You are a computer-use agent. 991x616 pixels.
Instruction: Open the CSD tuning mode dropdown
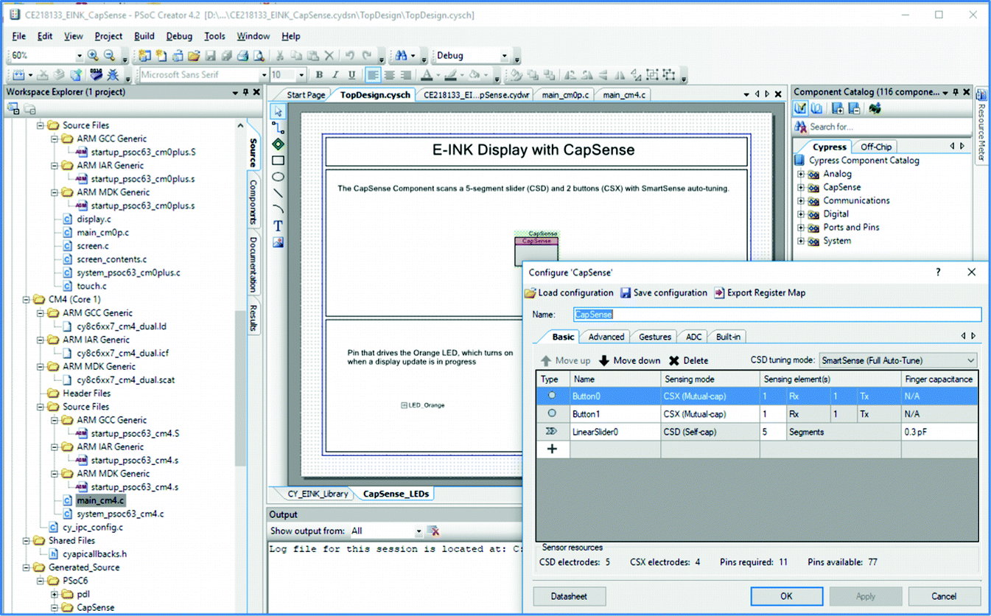click(970, 361)
